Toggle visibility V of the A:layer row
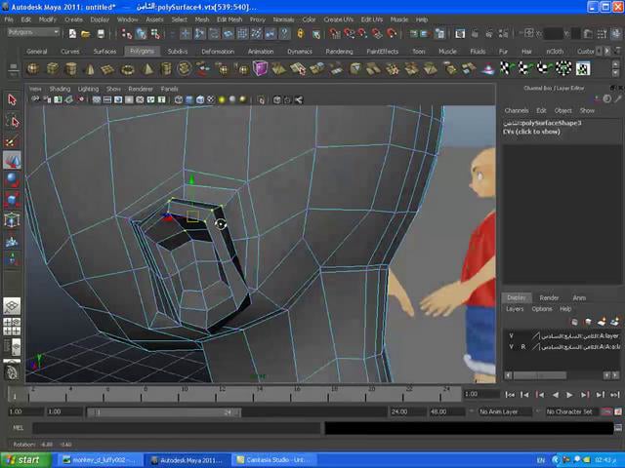This screenshot has height=468, width=625. coord(511,336)
